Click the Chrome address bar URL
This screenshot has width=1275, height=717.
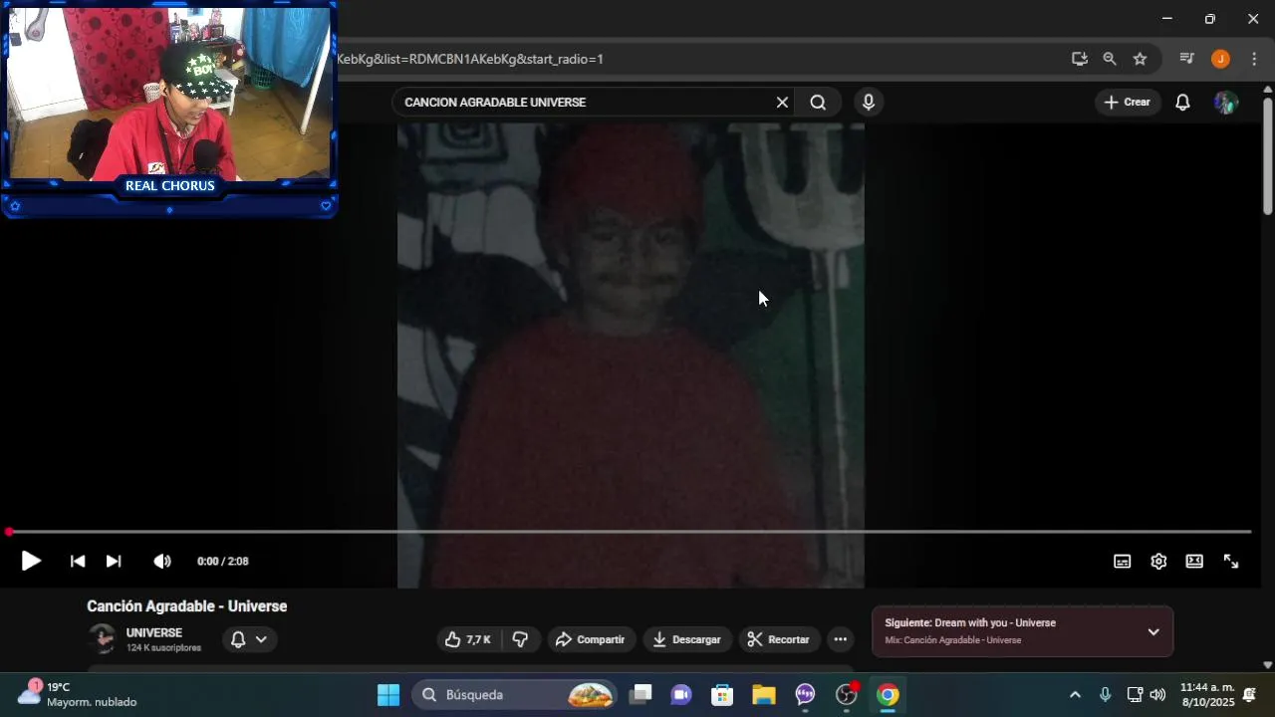click(x=470, y=59)
